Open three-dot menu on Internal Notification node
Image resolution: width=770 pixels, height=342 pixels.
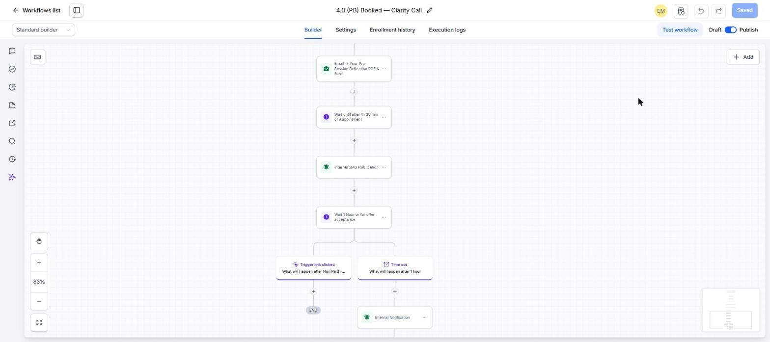(x=425, y=317)
